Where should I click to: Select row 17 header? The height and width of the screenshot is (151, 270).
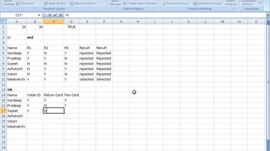[x=3, y=111]
